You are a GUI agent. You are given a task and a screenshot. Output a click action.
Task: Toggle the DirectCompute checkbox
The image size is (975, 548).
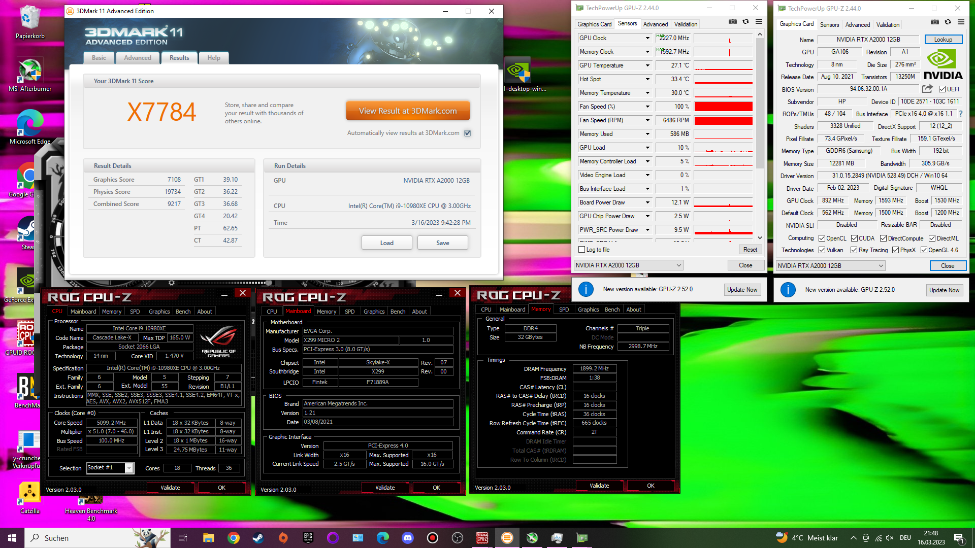883,238
